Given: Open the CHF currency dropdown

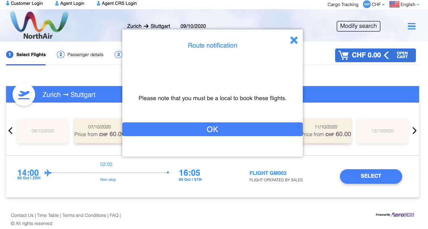Looking at the screenshot, I should (x=374, y=4).
